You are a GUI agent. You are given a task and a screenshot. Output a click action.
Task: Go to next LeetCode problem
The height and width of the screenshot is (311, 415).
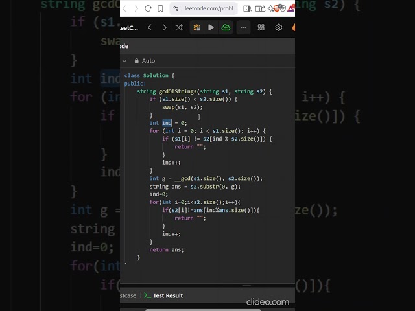(x=164, y=27)
